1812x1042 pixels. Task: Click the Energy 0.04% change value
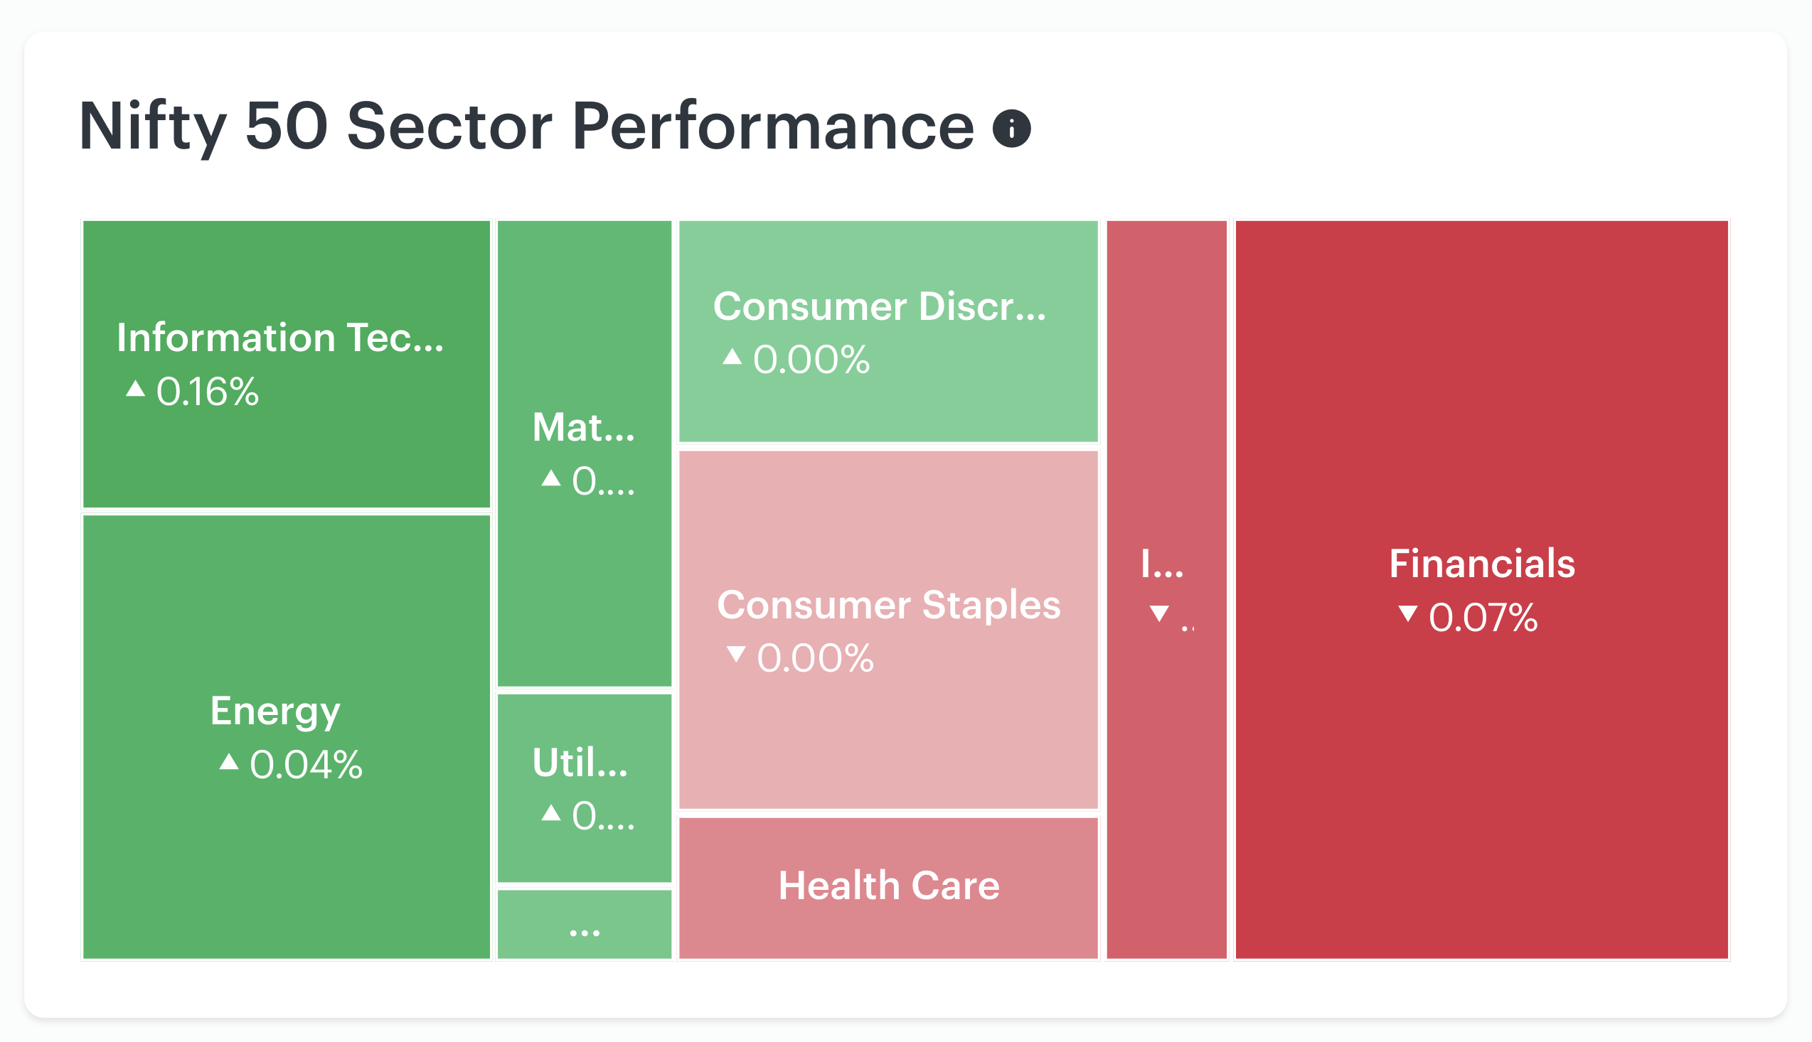(x=306, y=765)
